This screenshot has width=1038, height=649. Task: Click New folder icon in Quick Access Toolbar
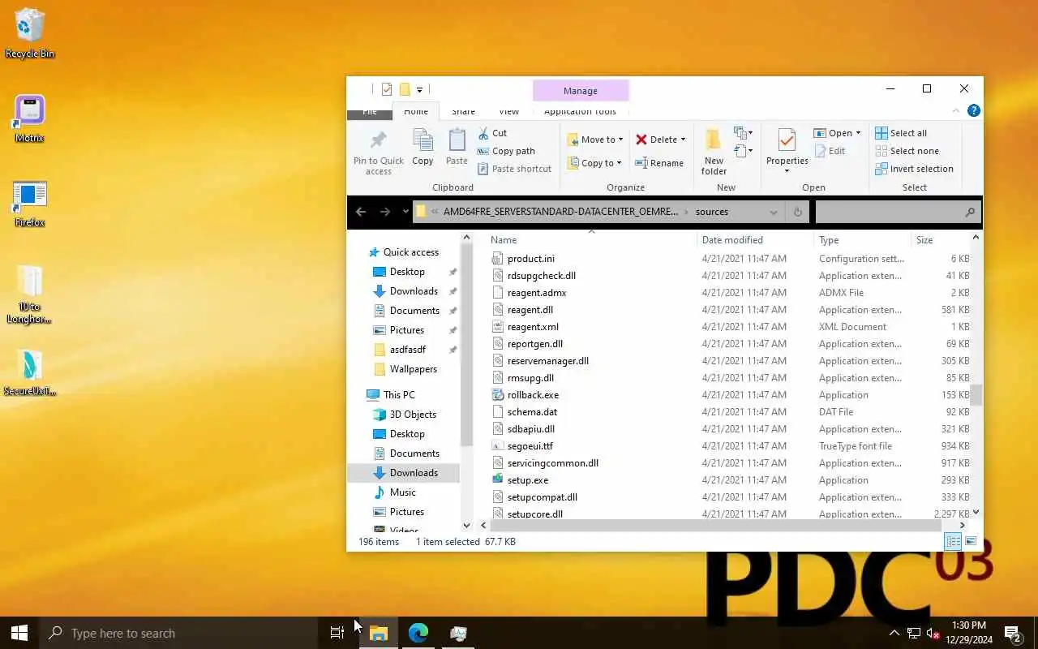point(405,89)
